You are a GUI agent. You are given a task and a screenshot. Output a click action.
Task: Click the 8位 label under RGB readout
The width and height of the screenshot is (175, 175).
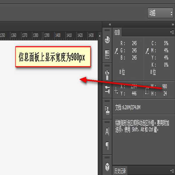click(122, 72)
